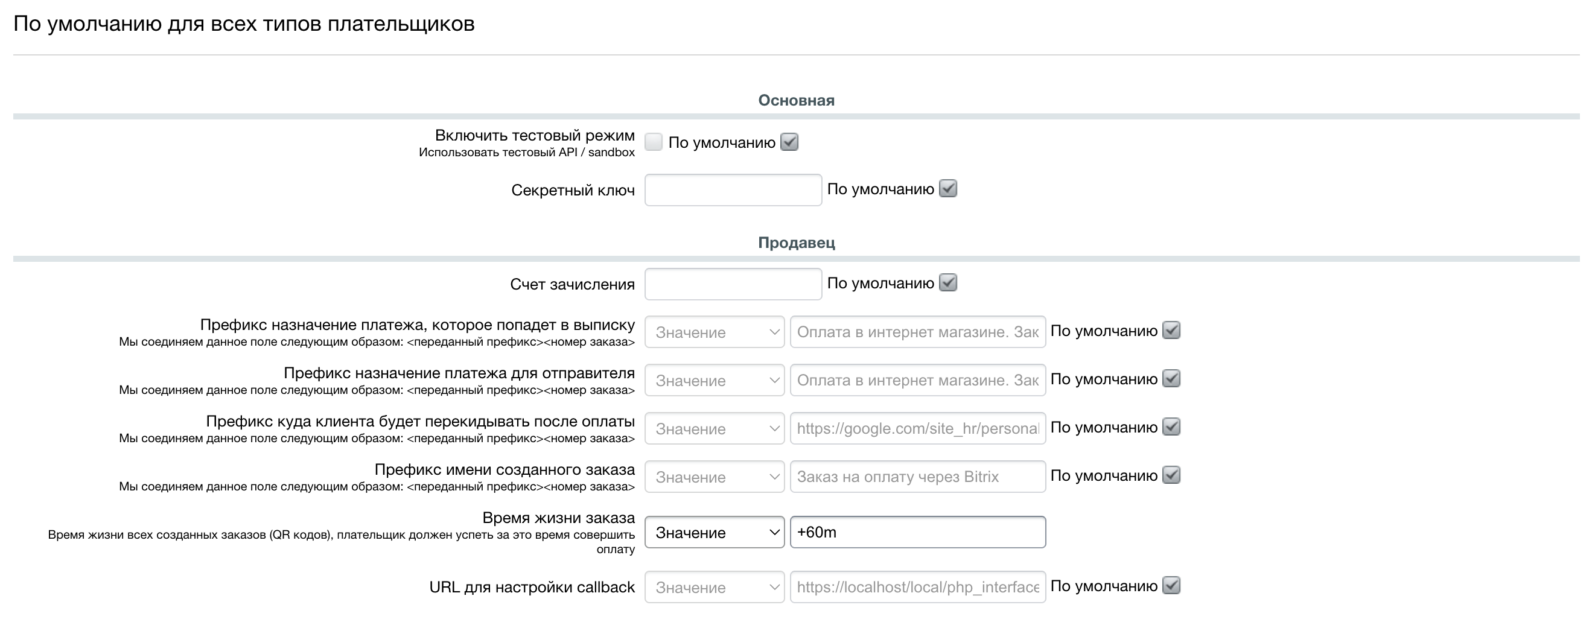Toggle default for redirect after payment prefix
Screen dimensions: 1592x631
1171,427
